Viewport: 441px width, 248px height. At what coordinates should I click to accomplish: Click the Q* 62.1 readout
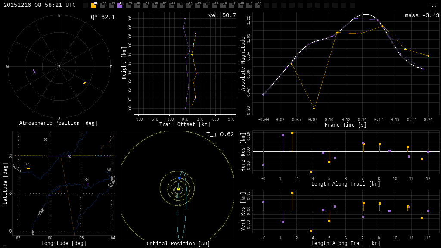point(102,17)
